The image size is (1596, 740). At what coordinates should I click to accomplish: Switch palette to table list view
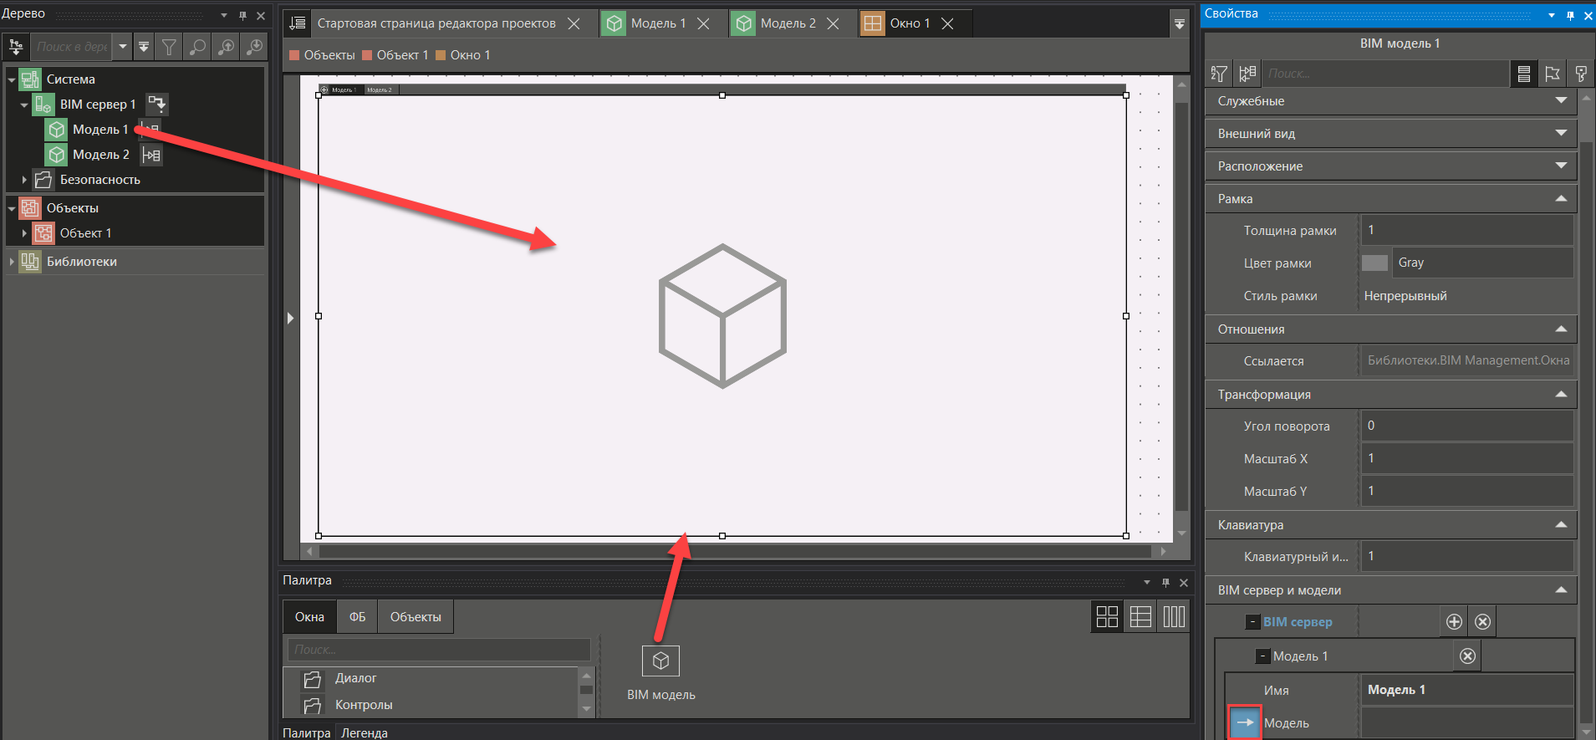pyautogui.click(x=1140, y=617)
